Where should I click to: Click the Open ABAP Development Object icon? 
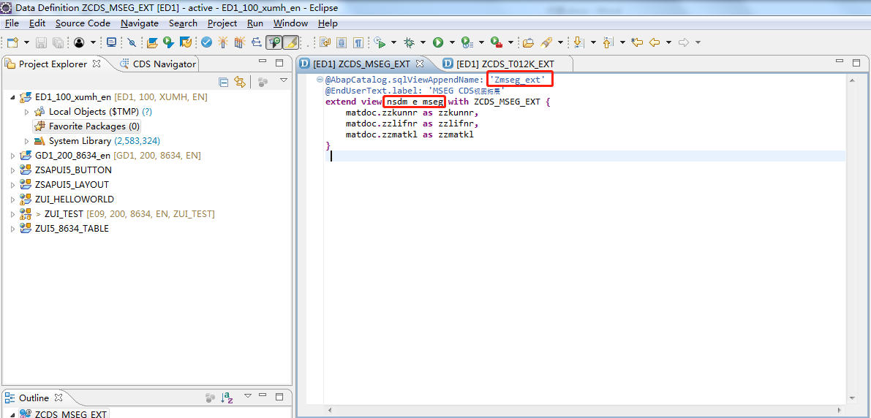pos(152,42)
